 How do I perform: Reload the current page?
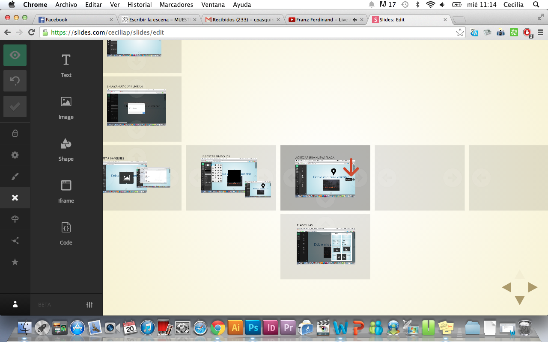(31, 32)
